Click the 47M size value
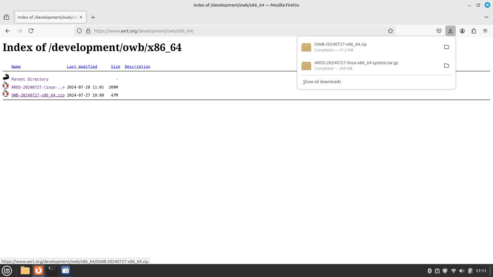 pyautogui.click(x=114, y=95)
